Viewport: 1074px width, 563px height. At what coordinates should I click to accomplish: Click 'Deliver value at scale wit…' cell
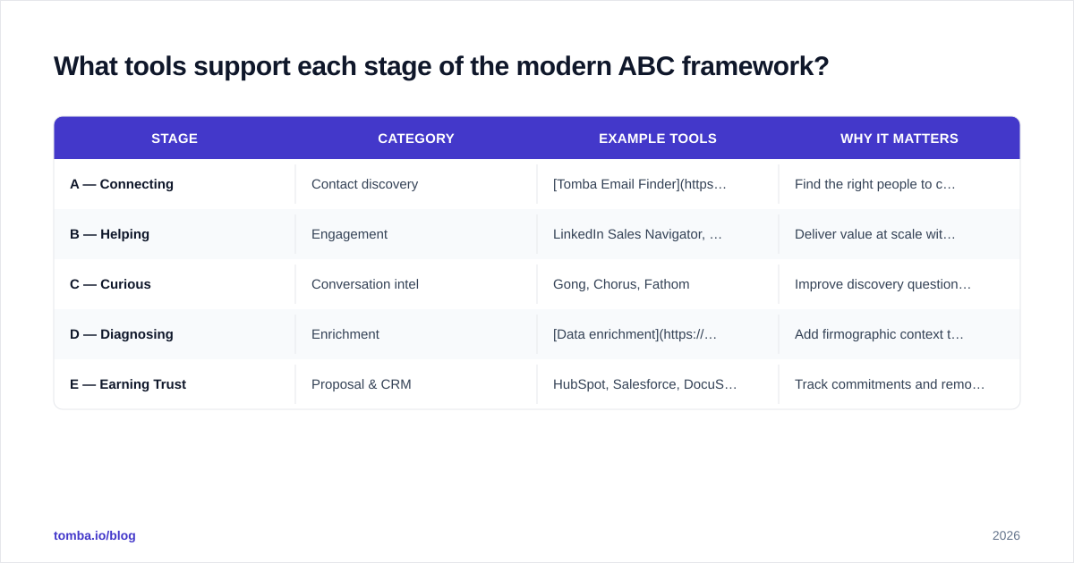[x=899, y=234]
